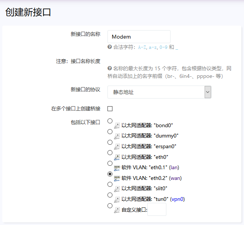The height and width of the screenshot is (225, 244).
Task: Select the siit0 radio button
Action: coord(110,184)
